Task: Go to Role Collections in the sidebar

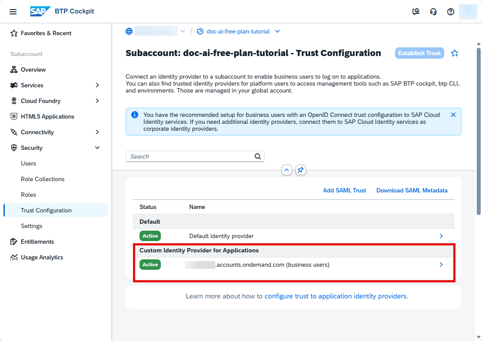Action: (43, 179)
